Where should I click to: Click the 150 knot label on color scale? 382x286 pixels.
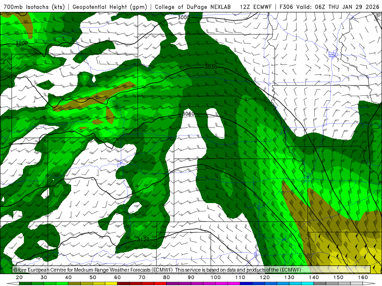click(339, 277)
